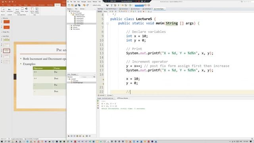Click green Re-run icon in Output panel
Screen dimensions: 254x143
tap(98, 101)
